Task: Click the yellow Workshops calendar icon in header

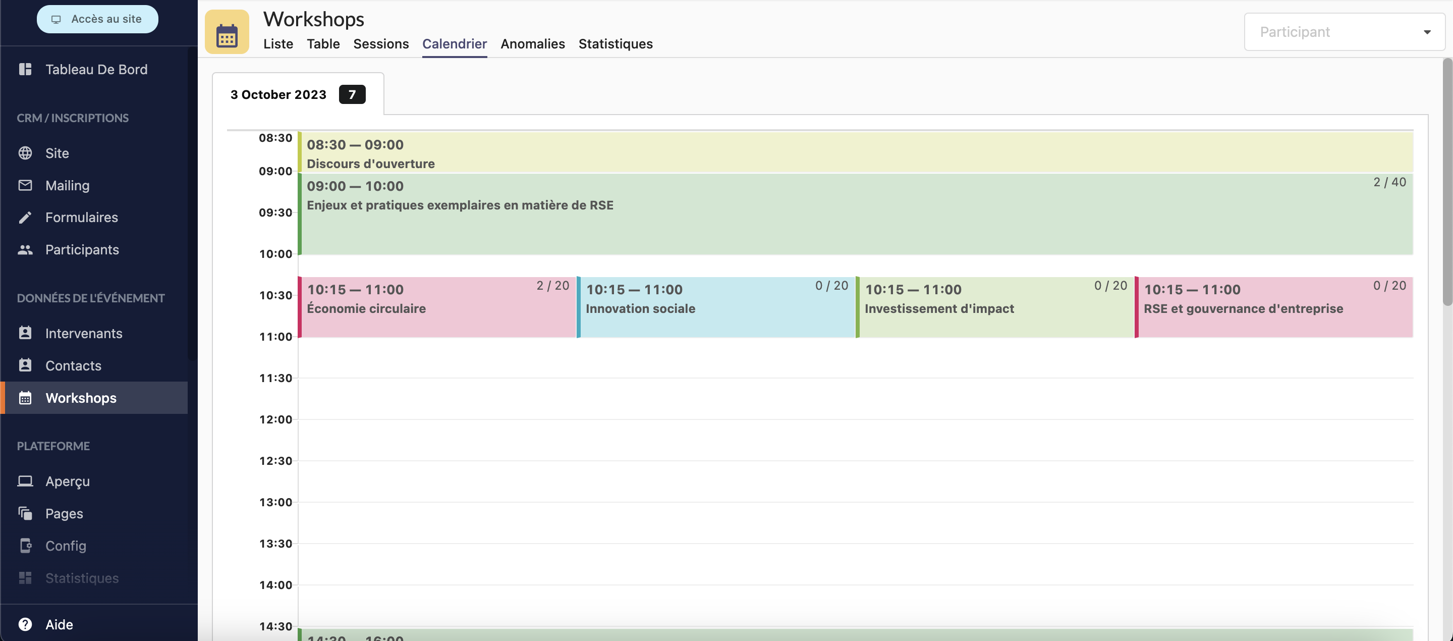Action: point(227,32)
